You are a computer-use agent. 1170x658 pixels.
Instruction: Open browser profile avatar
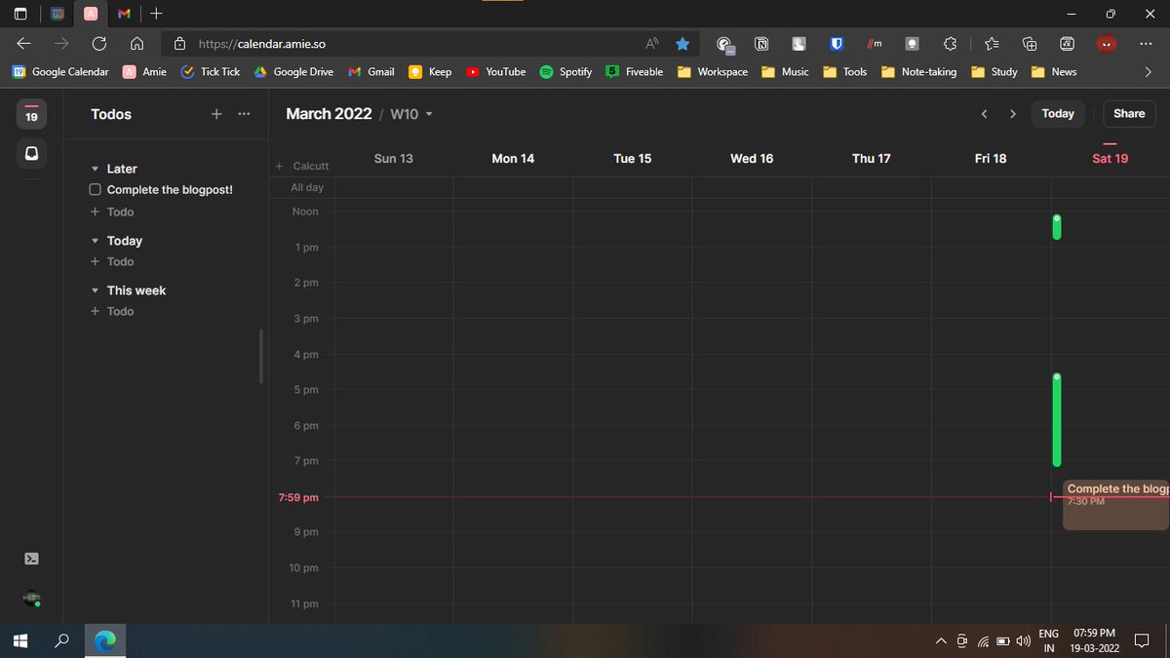click(1106, 44)
